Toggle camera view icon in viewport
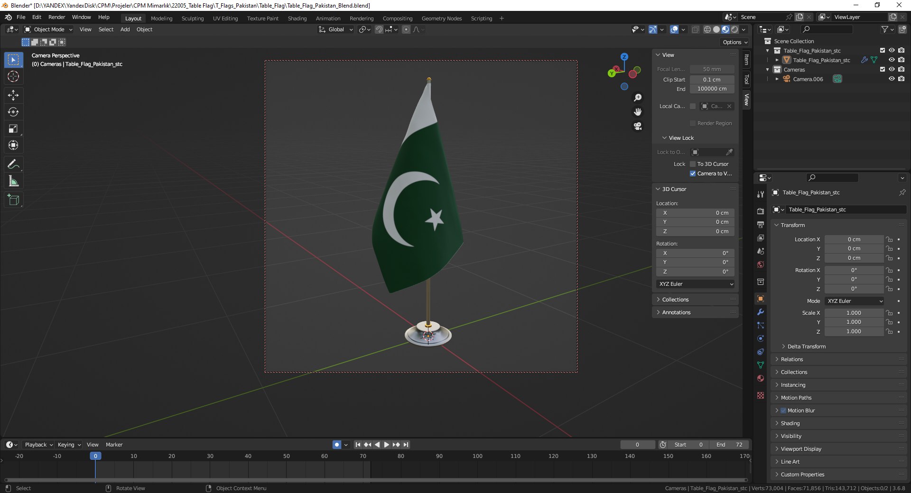911x493 pixels. (638, 126)
